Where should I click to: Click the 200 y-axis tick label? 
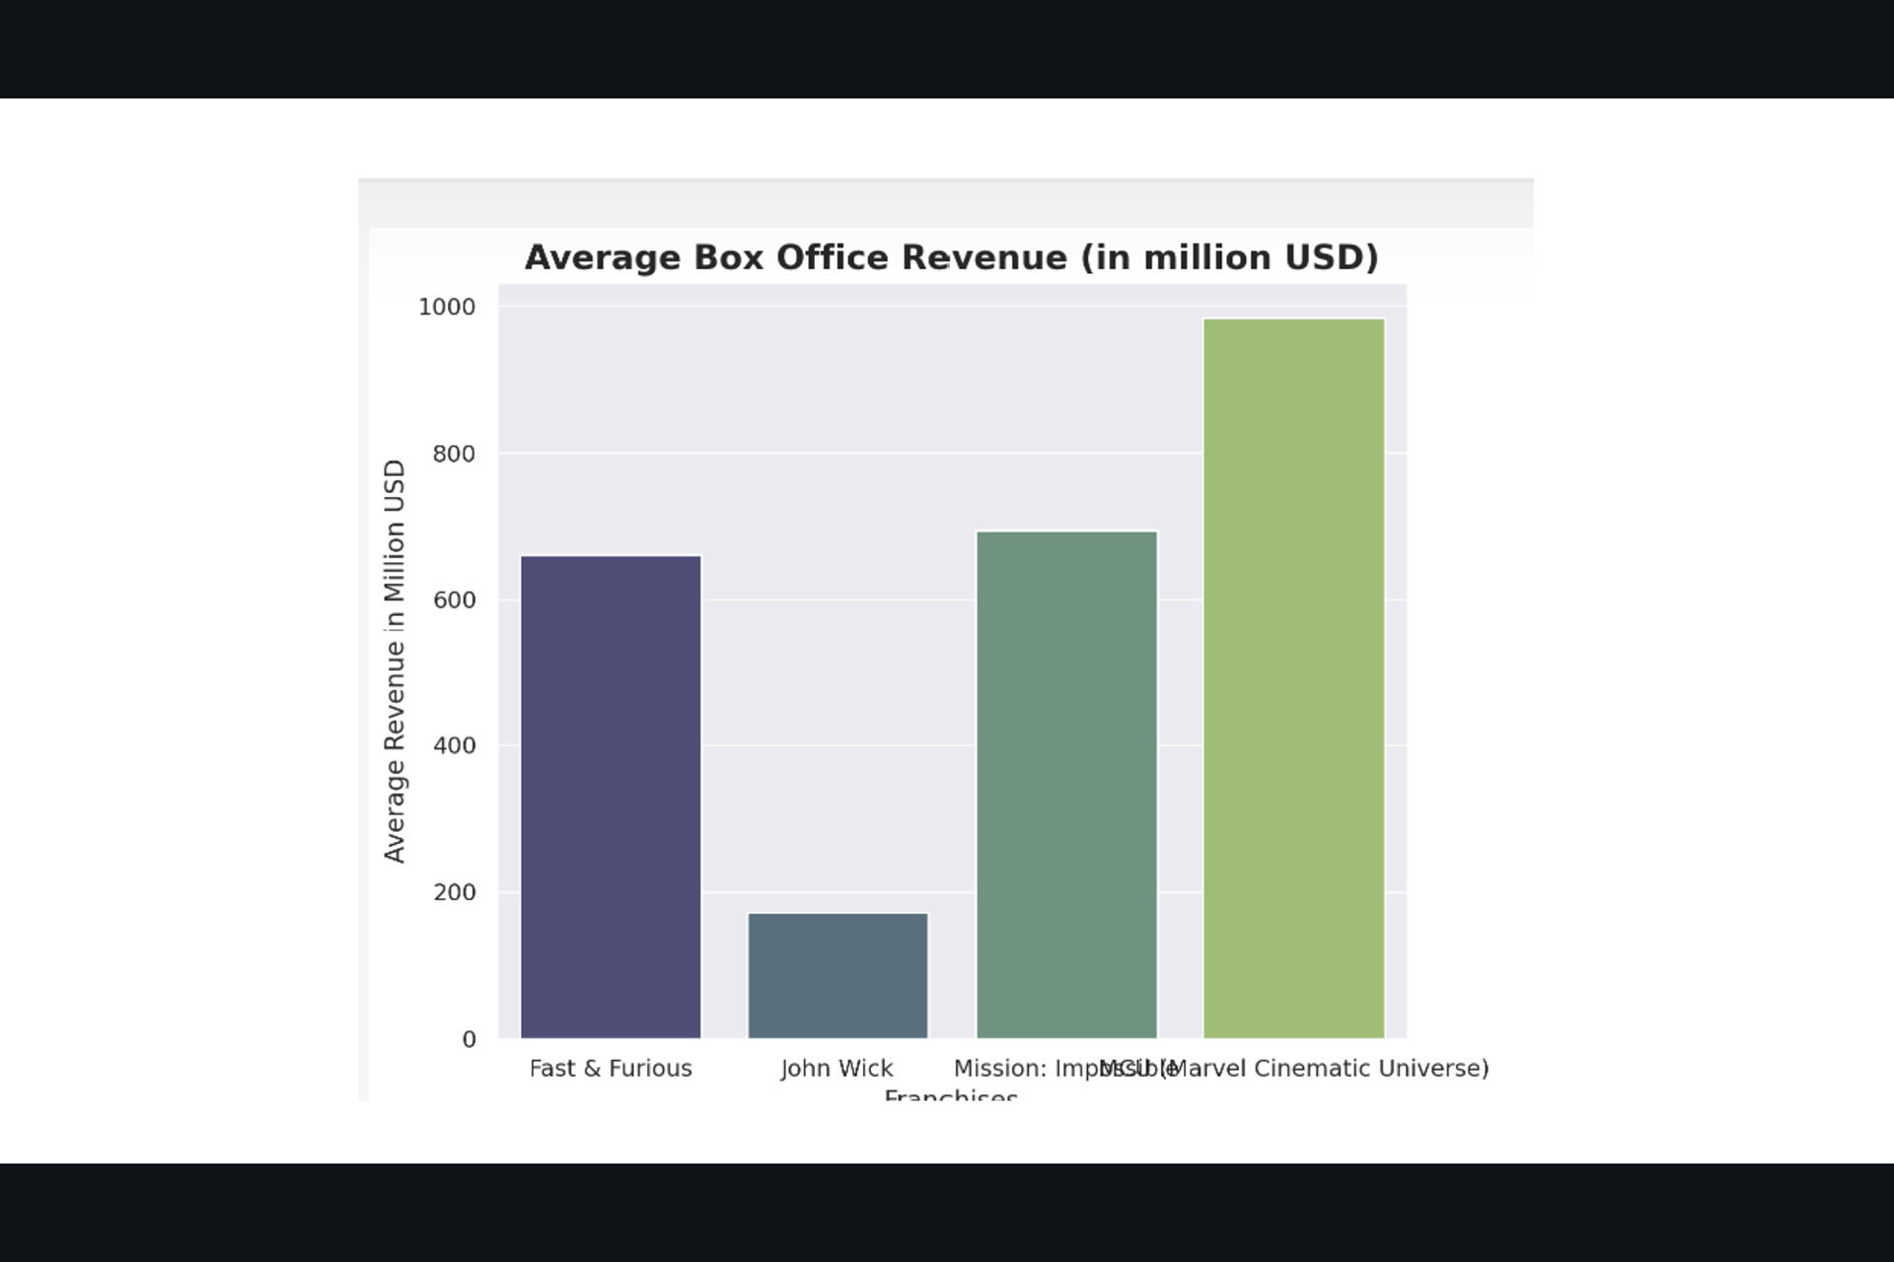pyautogui.click(x=454, y=892)
